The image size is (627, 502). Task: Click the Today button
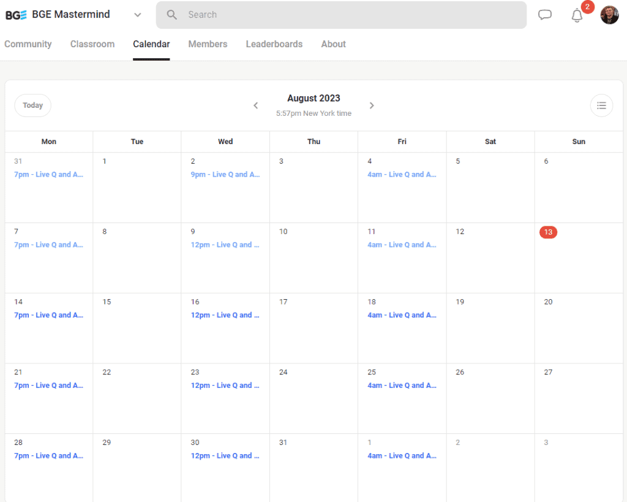pos(33,105)
